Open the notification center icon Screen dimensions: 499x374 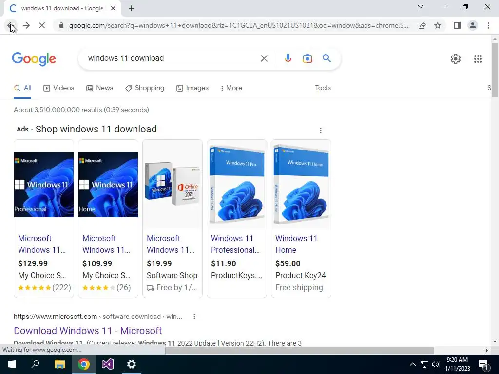tap(483, 365)
